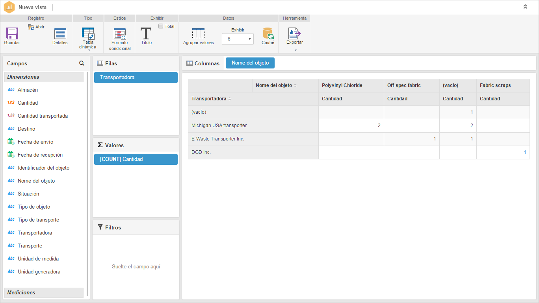Viewport: 539px width, 303px height.
Task: Refresh data with the Caché icon
Action: click(268, 33)
